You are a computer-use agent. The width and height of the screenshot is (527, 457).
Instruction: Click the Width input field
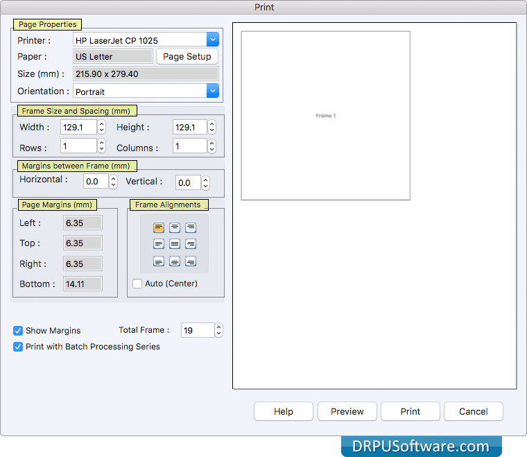78,127
